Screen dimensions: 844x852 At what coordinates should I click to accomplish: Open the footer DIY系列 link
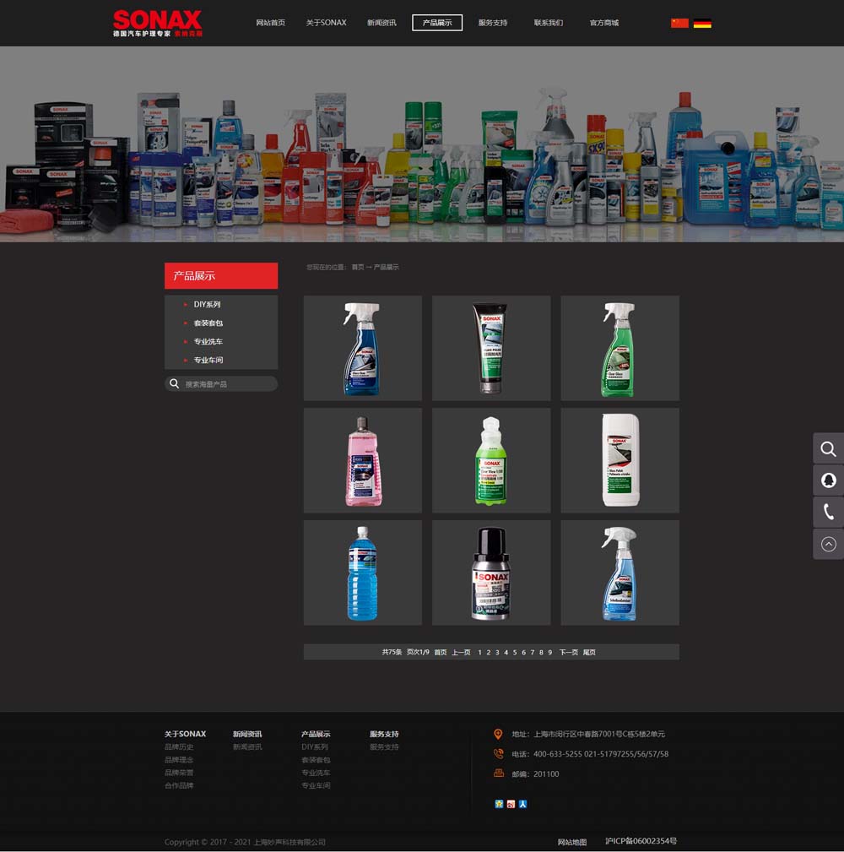(x=315, y=747)
